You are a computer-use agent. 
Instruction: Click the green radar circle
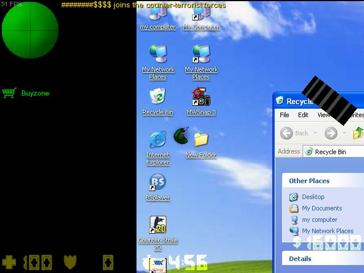pos(30,30)
